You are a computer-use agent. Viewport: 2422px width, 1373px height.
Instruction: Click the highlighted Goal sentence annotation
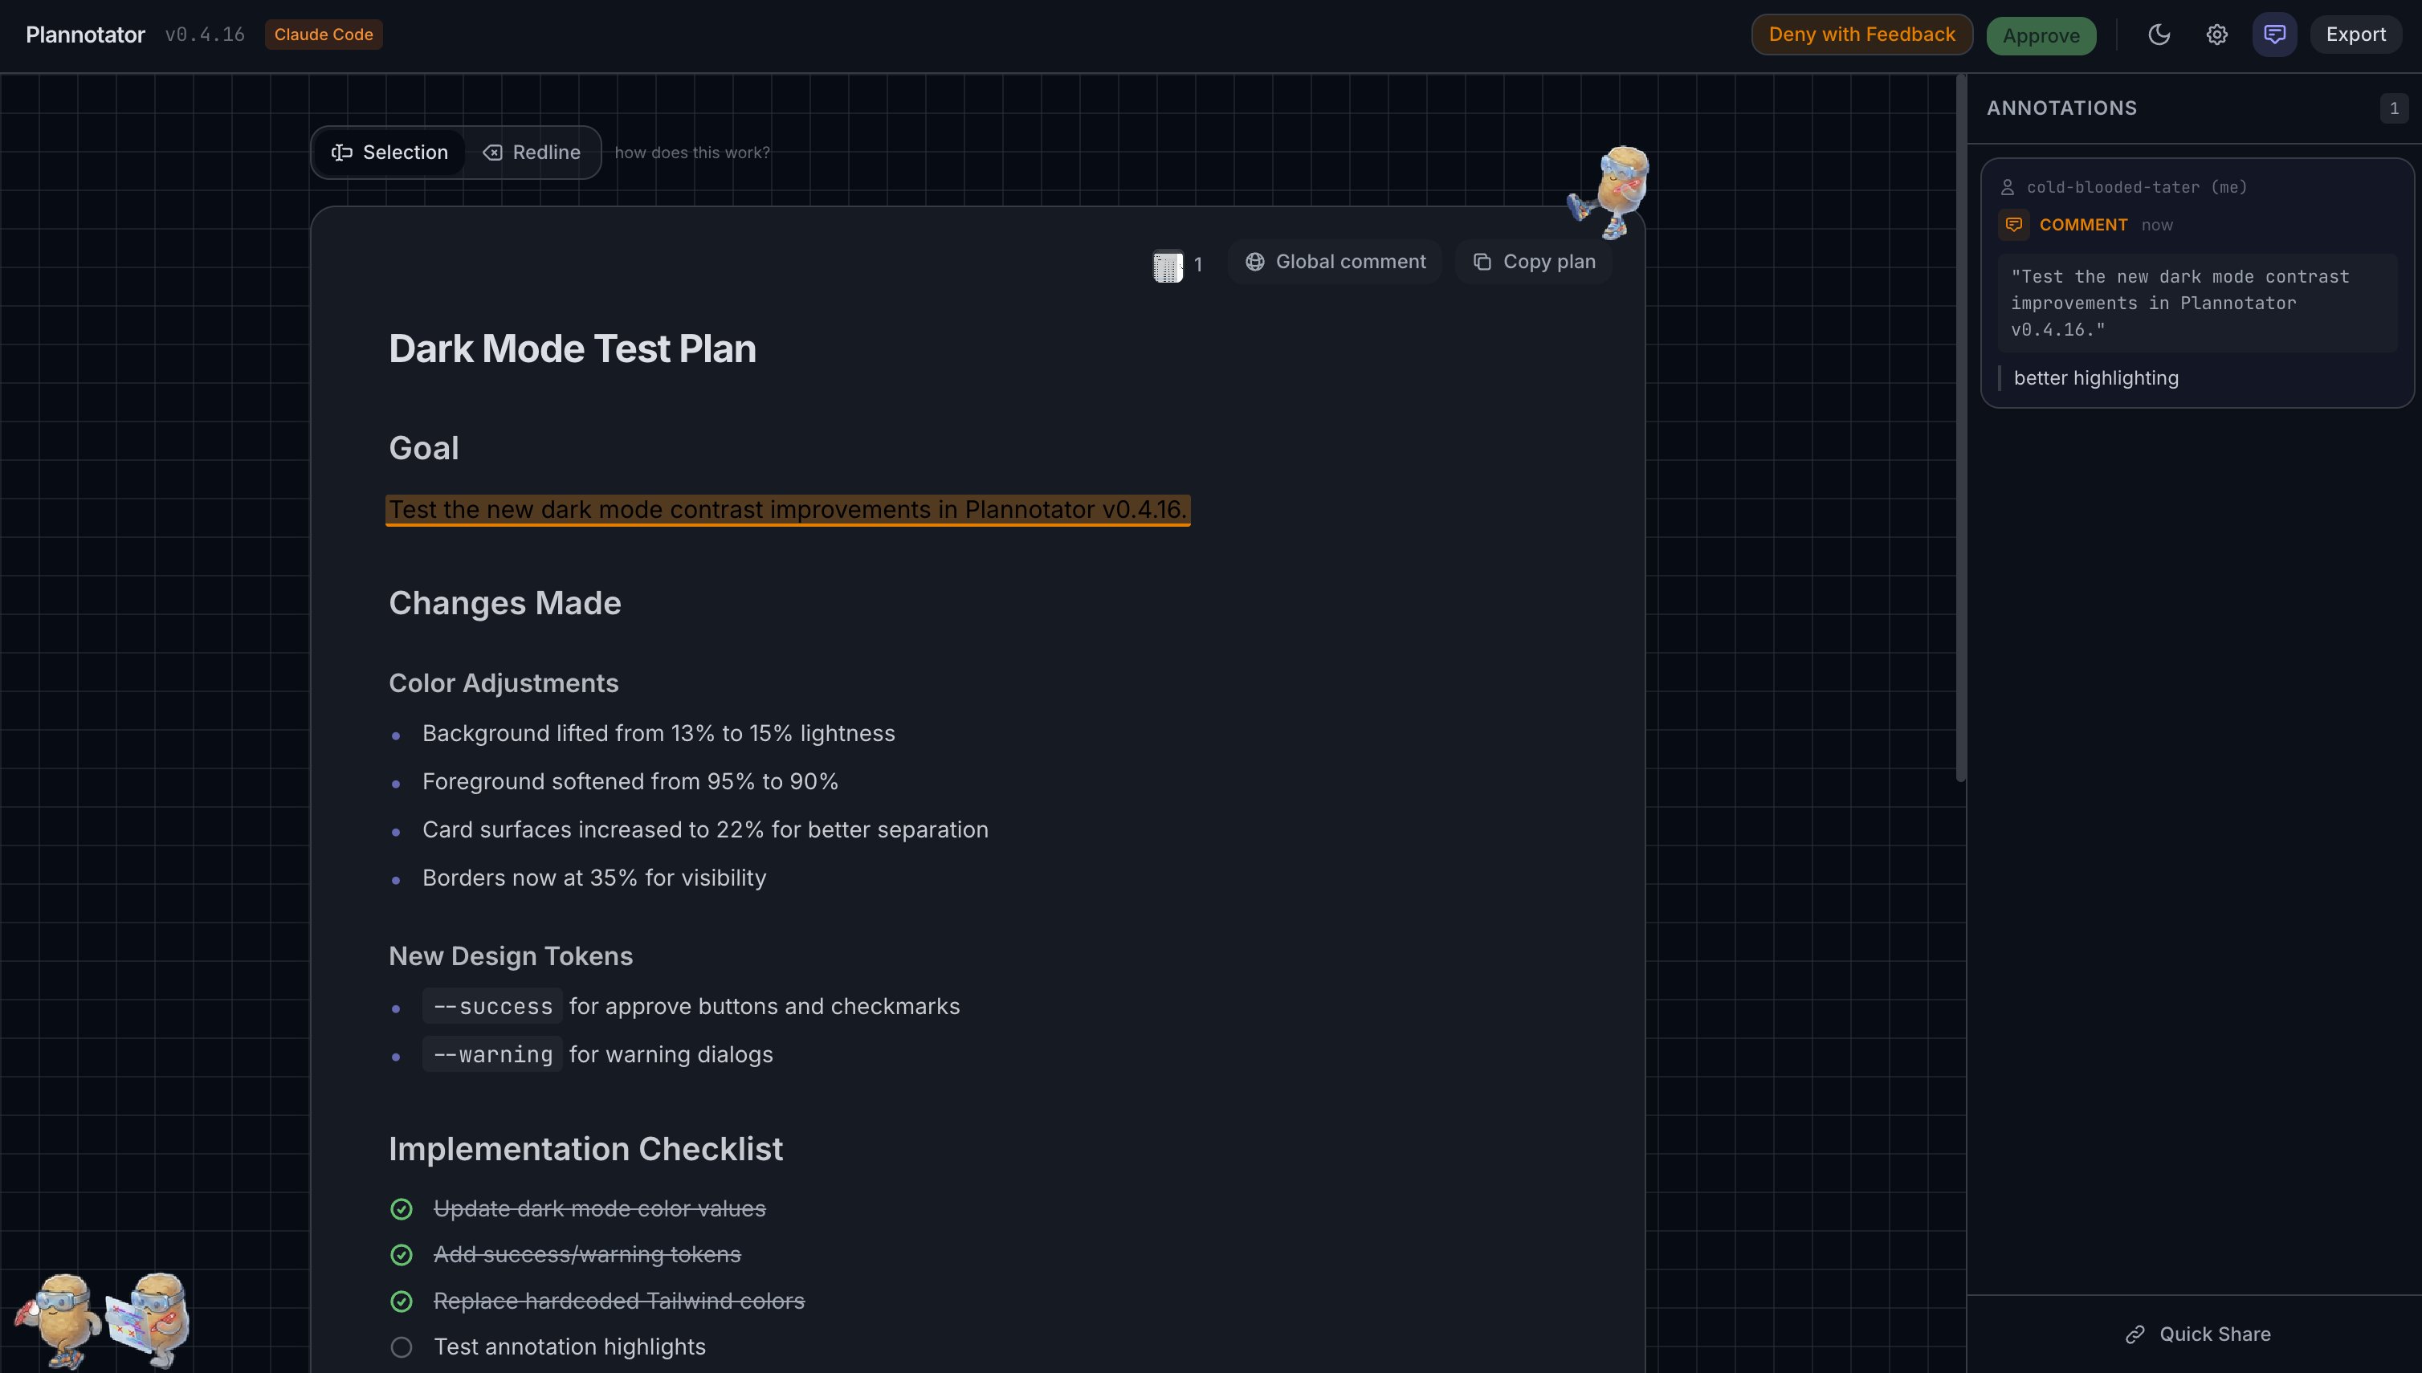tap(788, 510)
